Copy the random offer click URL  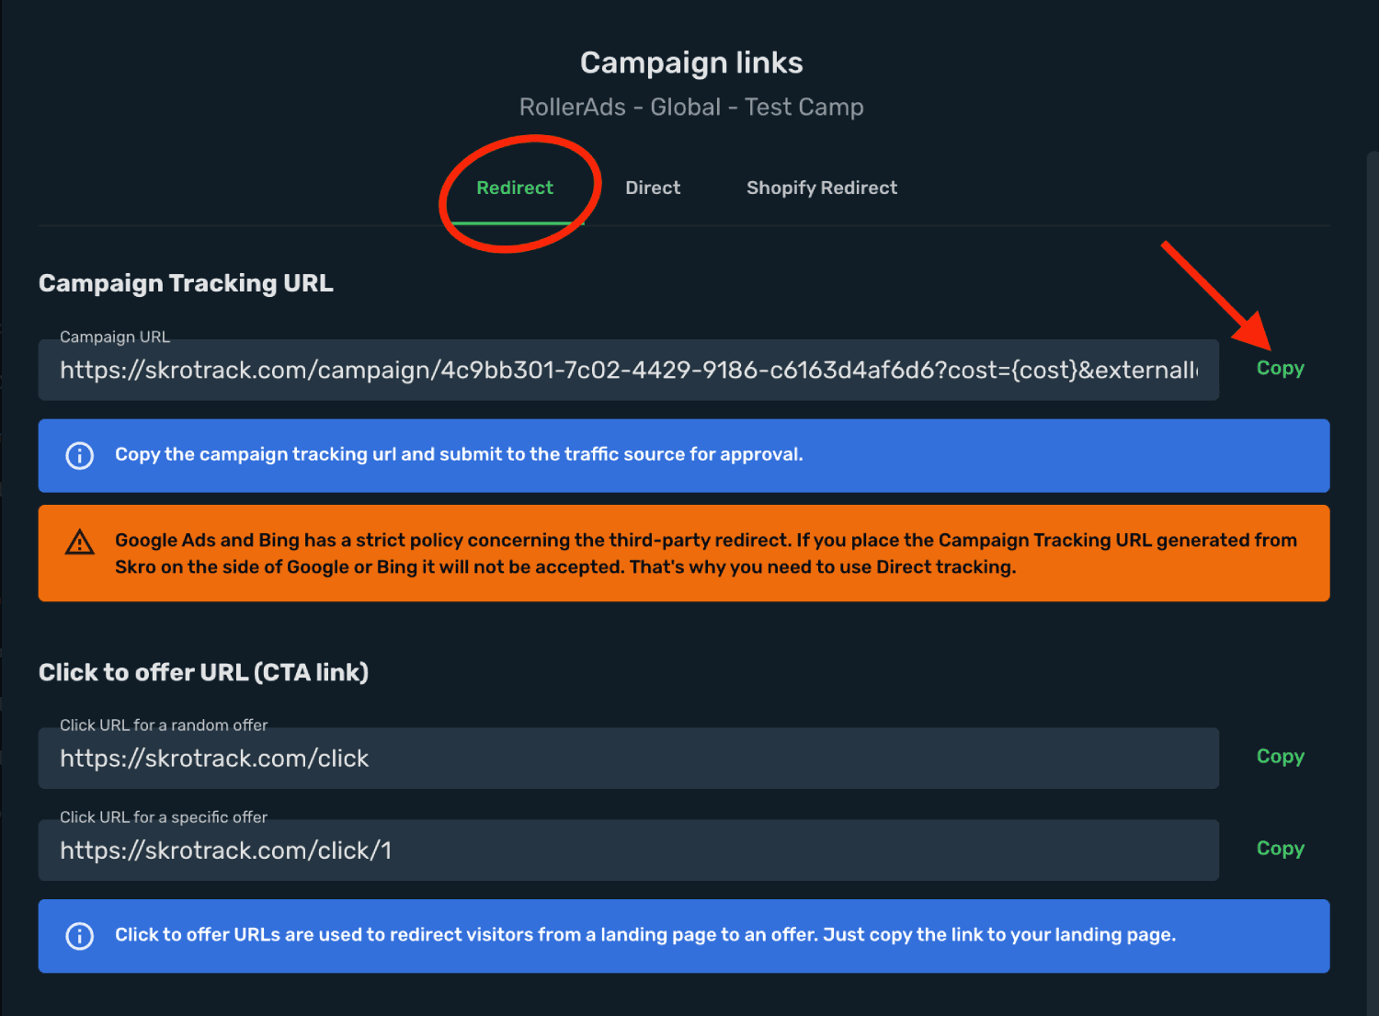click(x=1281, y=756)
